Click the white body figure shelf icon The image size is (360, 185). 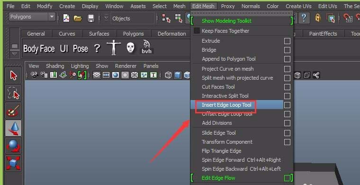click(x=113, y=47)
